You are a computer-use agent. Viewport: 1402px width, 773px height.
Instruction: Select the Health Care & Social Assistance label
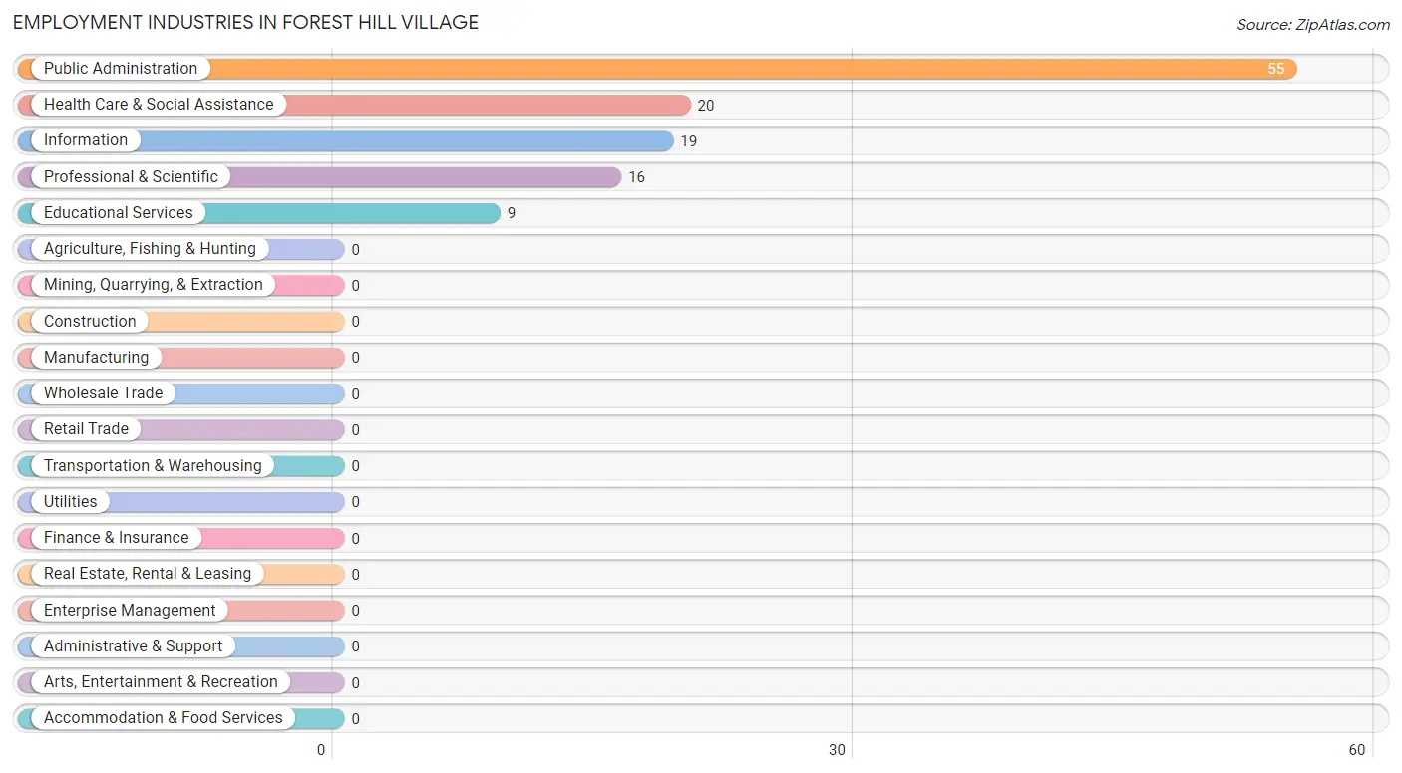click(x=159, y=105)
